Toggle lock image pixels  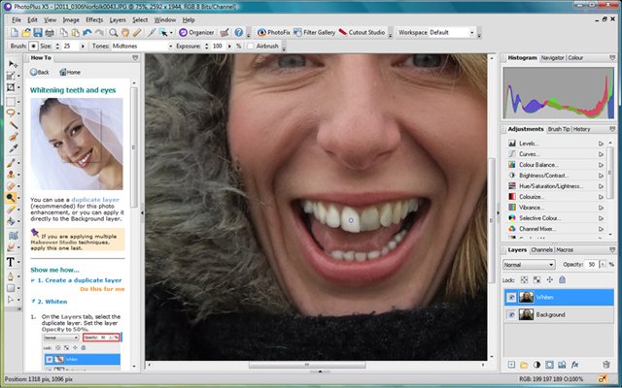point(536,280)
